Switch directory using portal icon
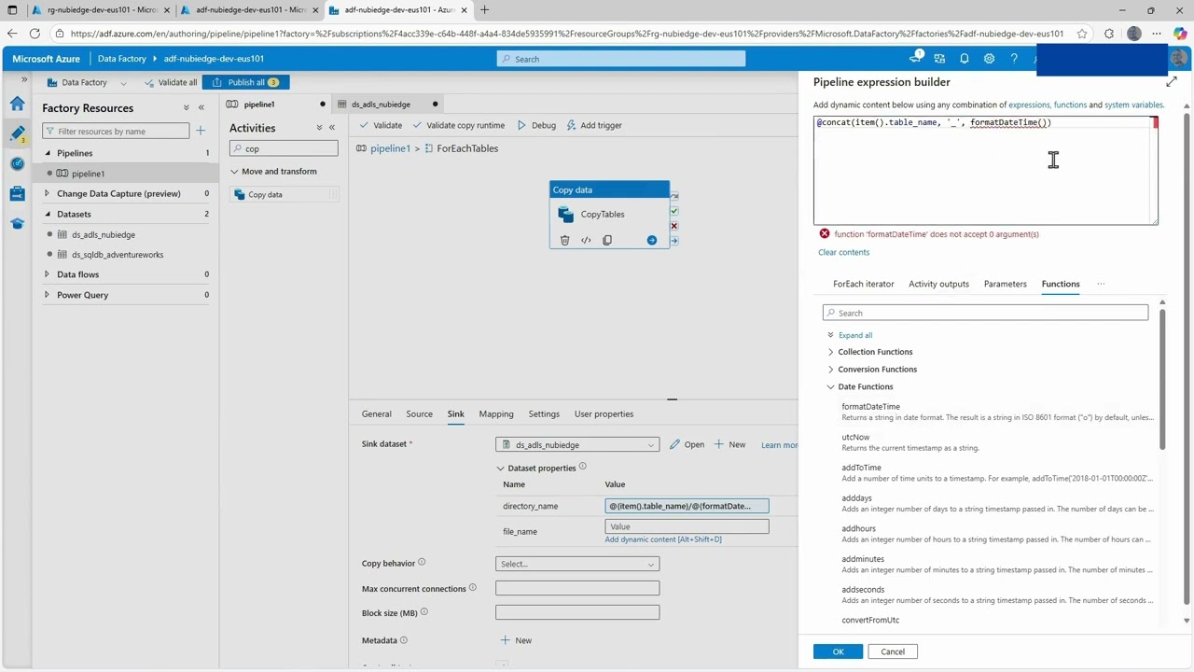1194x672 pixels. click(939, 58)
